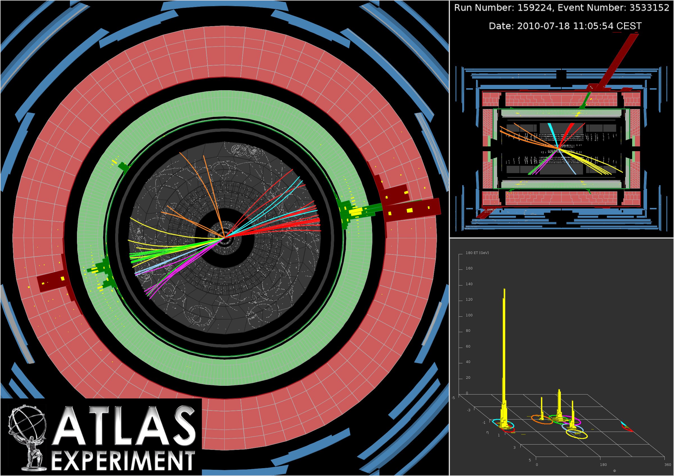Click the 180 ET (GeV) axis label

(477, 253)
